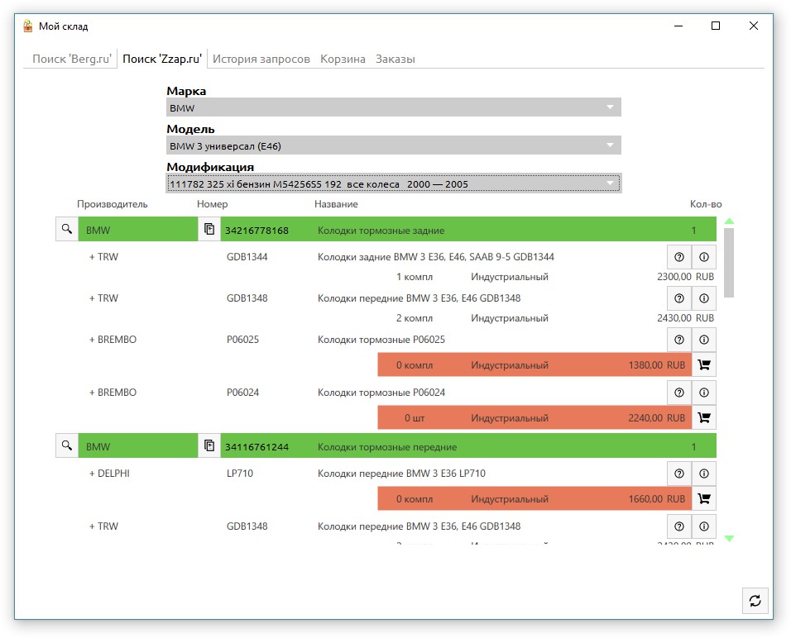Open История запросов tab
This screenshot has width=791, height=638.
261,59
